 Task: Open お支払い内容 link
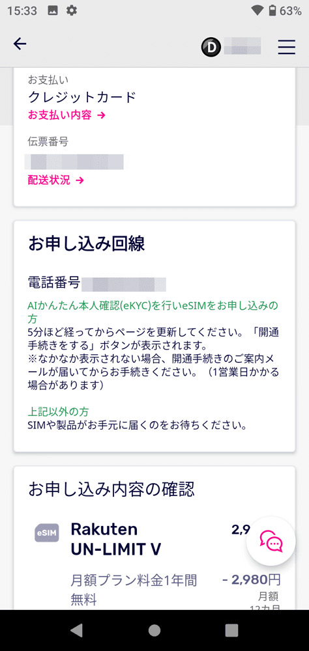(x=66, y=115)
